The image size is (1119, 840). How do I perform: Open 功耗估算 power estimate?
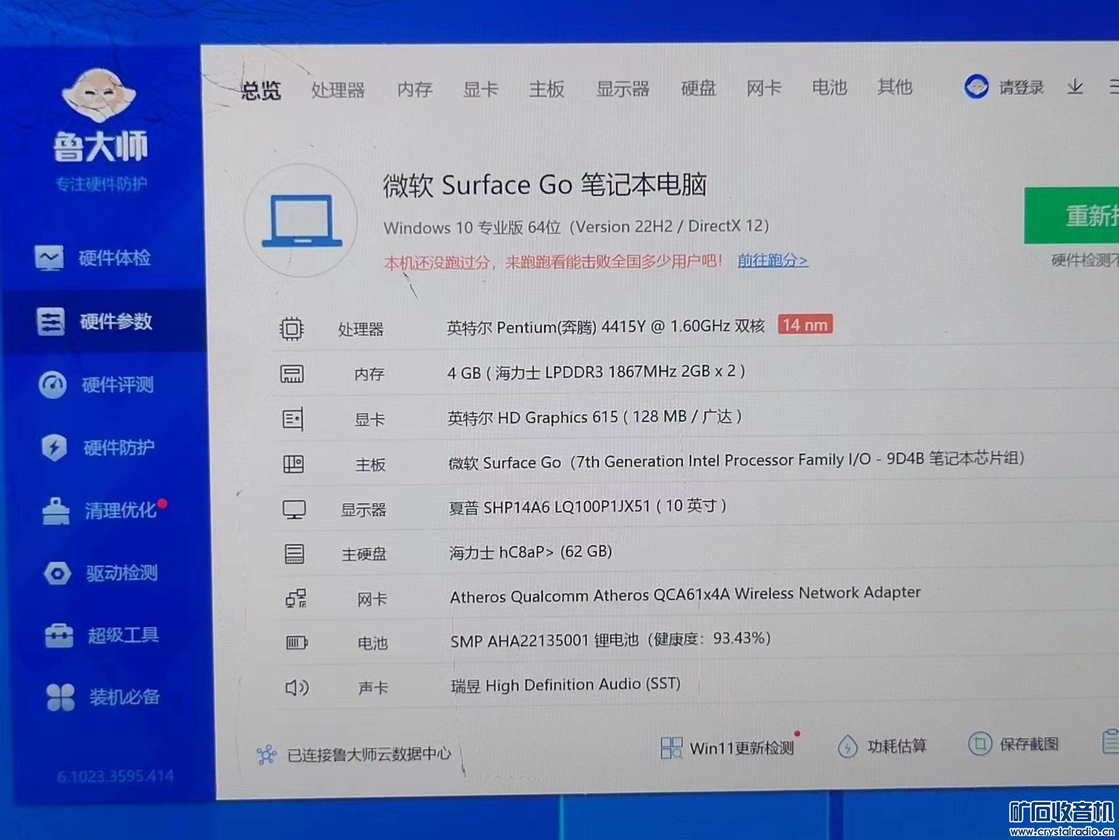click(x=882, y=746)
